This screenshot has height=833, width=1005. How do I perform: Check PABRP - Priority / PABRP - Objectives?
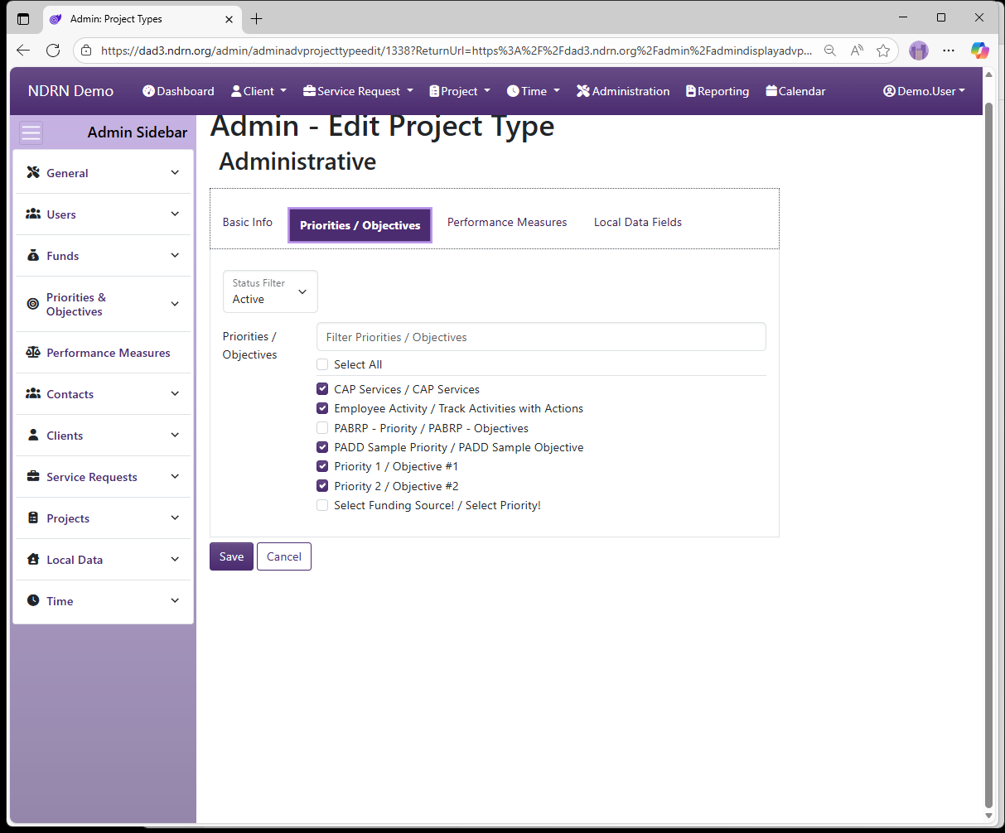point(322,428)
